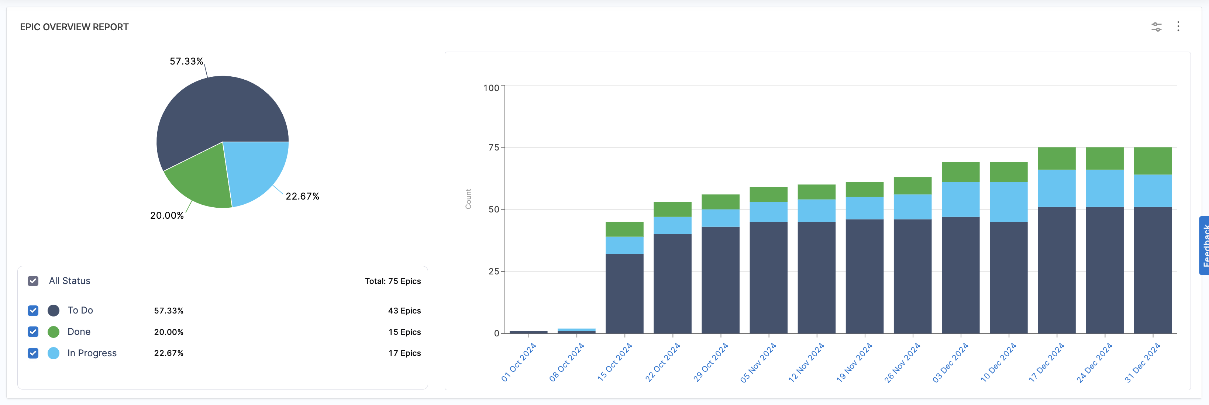
Task: Click the green Done color dot
Action: (54, 332)
